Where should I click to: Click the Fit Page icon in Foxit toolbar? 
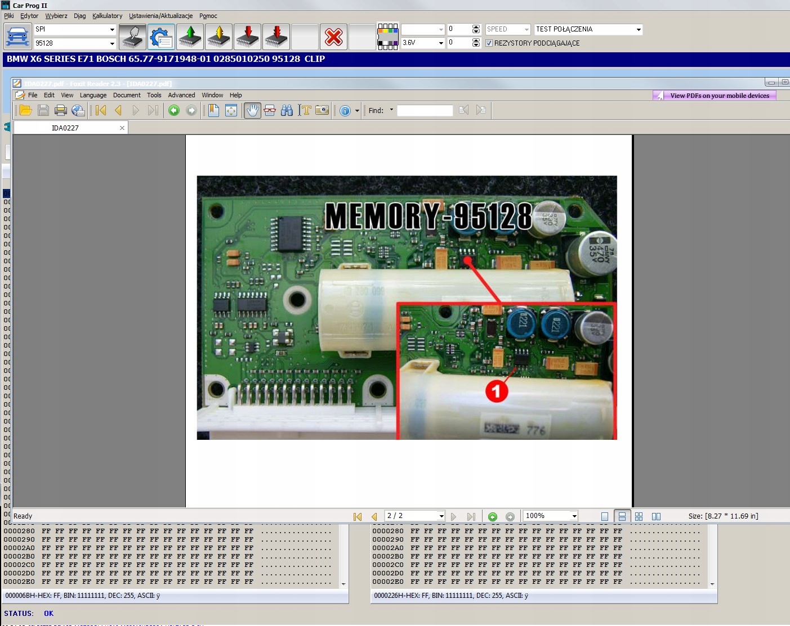(x=213, y=110)
